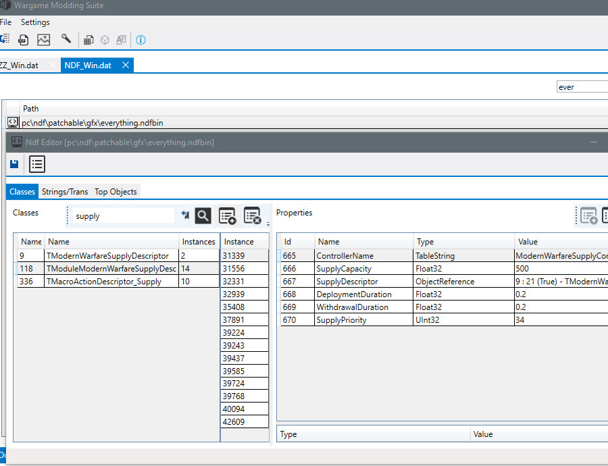Open the Wargame Modding Suite app icon
The width and height of the screenshot is (608, 466).
(x=5, y=5)
